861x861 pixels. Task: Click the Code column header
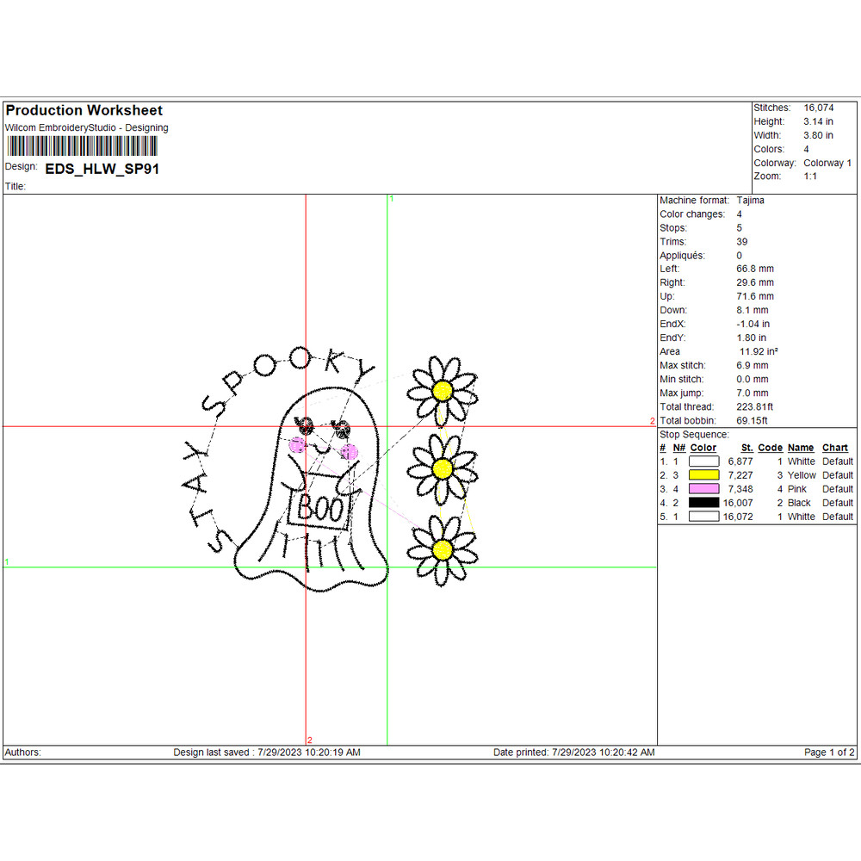(770, 448)
